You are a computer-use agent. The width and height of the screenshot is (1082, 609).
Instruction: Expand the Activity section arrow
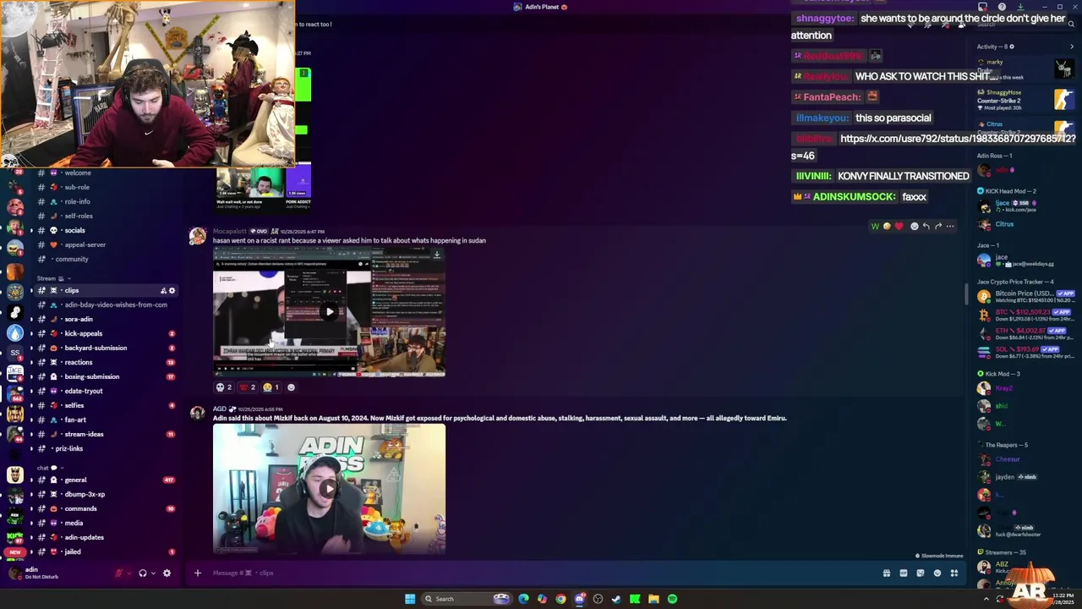point(1072,47)
